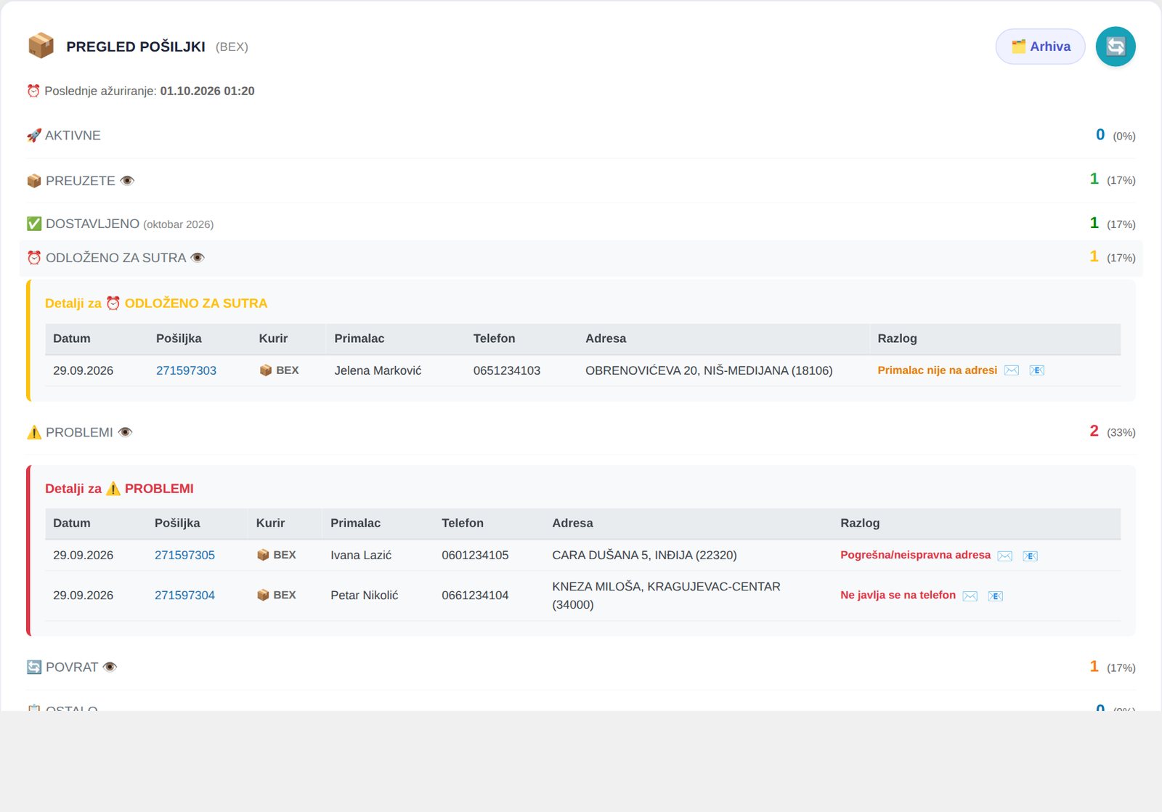Open shipment link 271597305
Screen dimensions: 1162x812
(x=184, y=555)
